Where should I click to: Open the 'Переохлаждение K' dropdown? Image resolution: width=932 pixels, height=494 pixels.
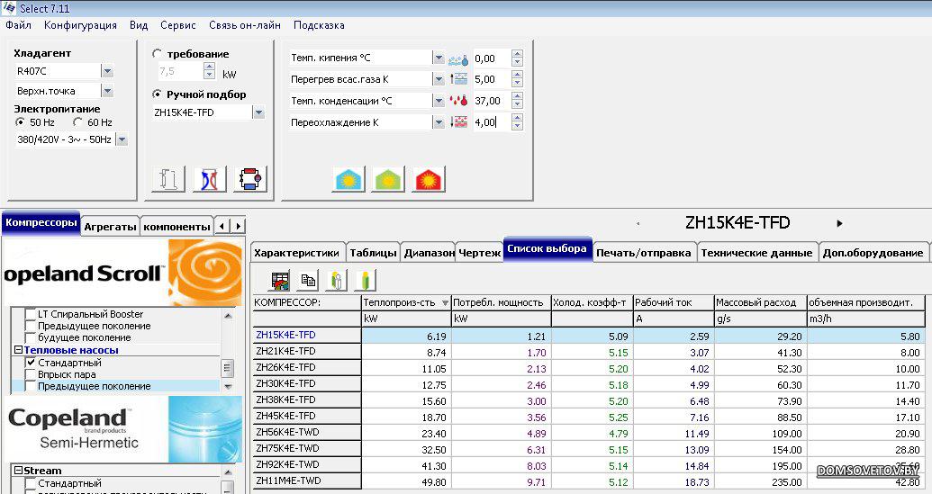coord(439,122)
